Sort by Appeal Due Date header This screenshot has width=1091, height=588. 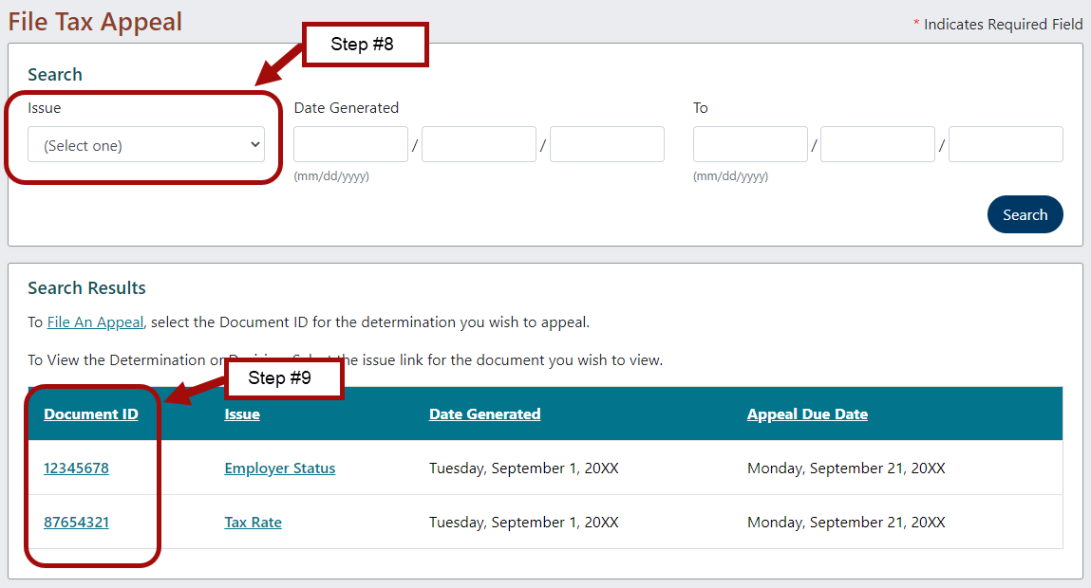807,413
